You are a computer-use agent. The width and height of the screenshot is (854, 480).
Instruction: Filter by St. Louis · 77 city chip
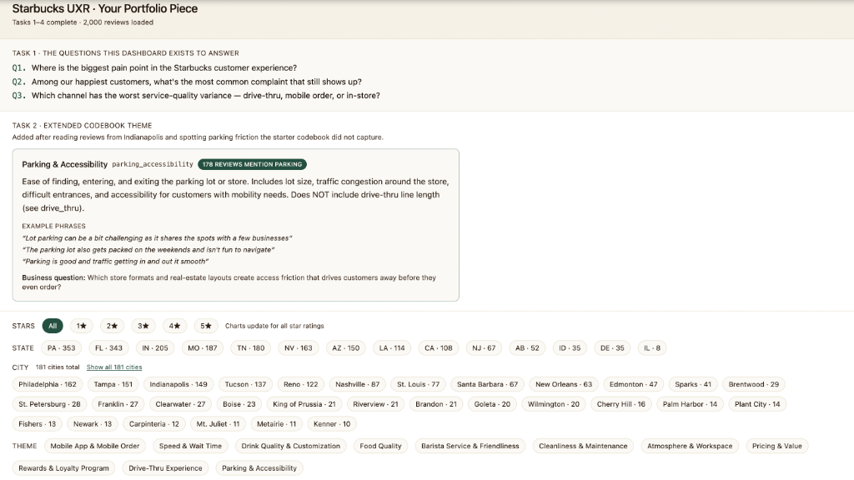(x=419, y=384)
